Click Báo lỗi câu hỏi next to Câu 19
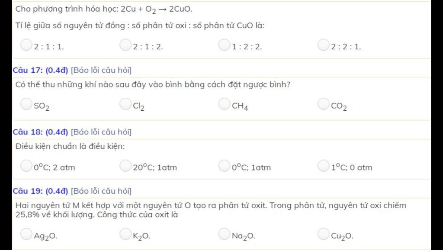The width and height of the screenshot is (443, 250). coord(101,191)
